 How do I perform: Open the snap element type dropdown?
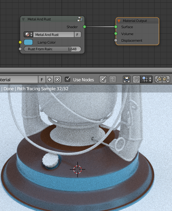pos(146,79)
